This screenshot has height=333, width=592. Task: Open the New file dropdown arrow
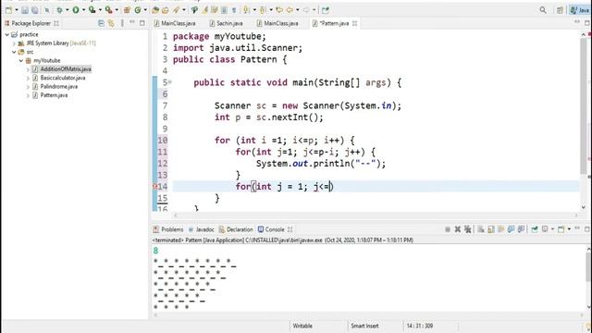17,10
